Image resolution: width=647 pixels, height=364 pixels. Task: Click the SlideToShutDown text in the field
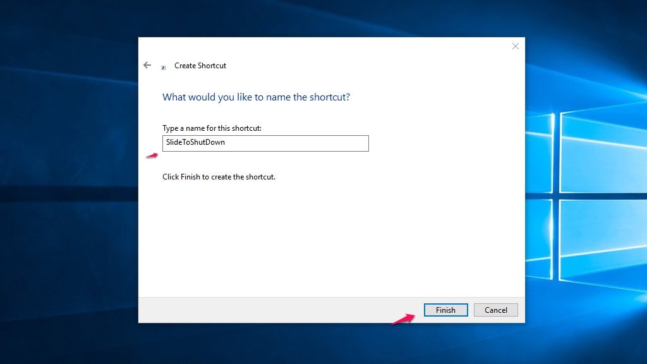(x=195, y=143)
